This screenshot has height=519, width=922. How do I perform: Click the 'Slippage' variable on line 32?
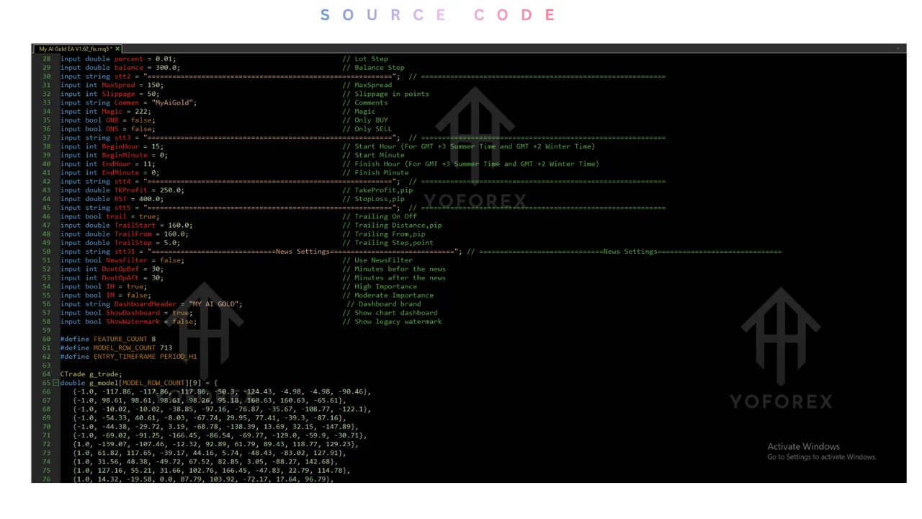click(118, 94)
